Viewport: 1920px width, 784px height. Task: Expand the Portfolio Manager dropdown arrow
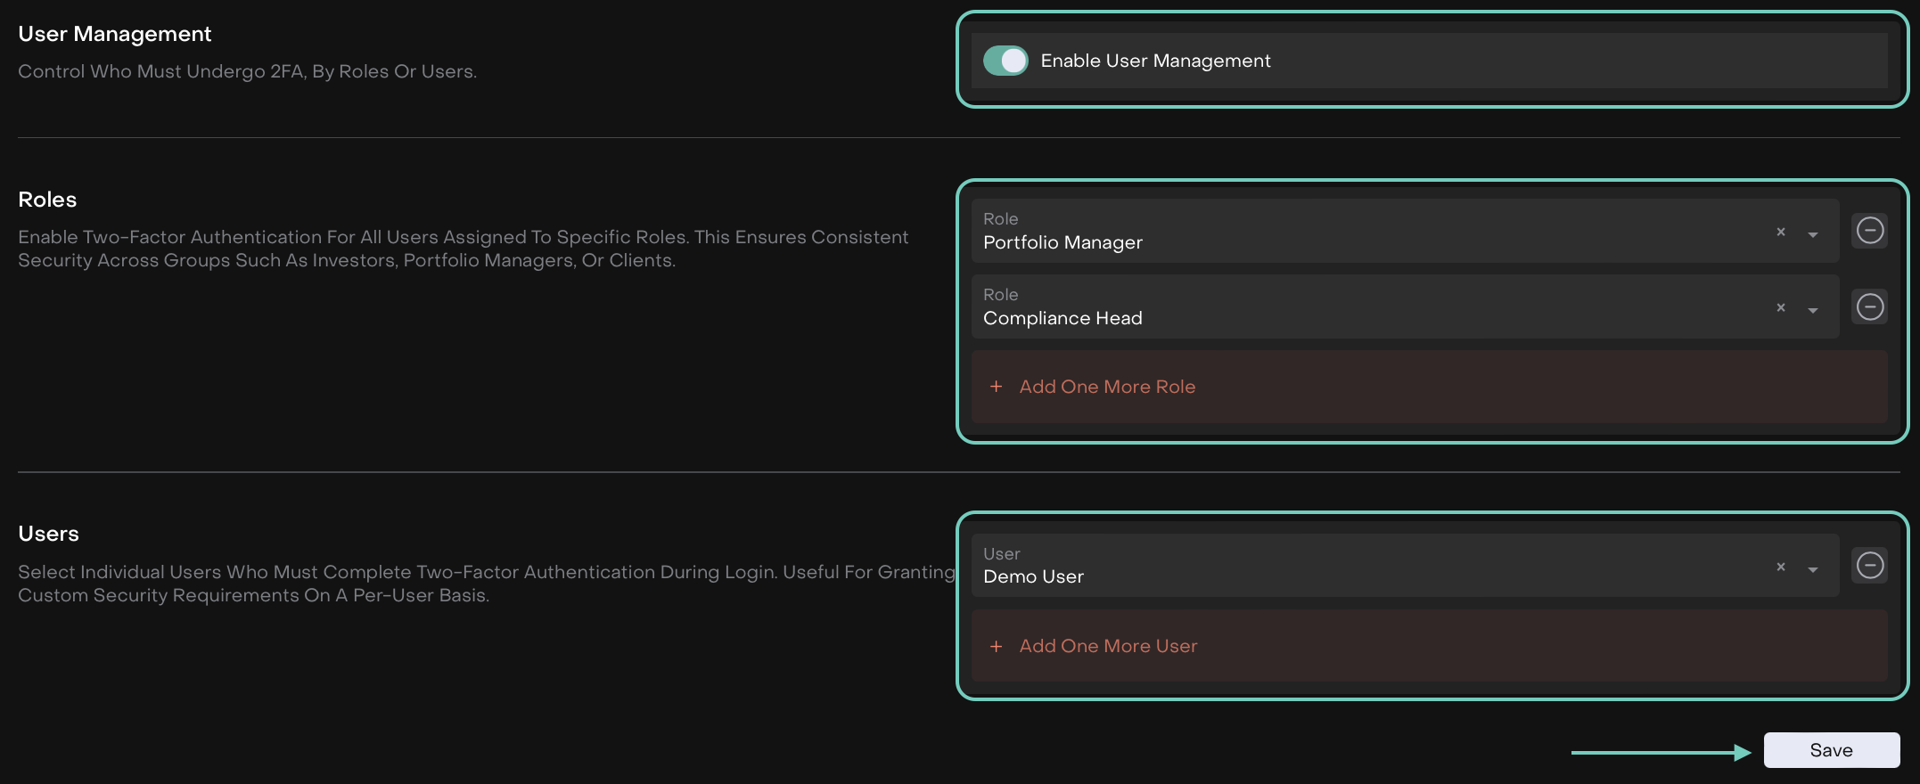pyautogui.click(x=1812, y=234)
